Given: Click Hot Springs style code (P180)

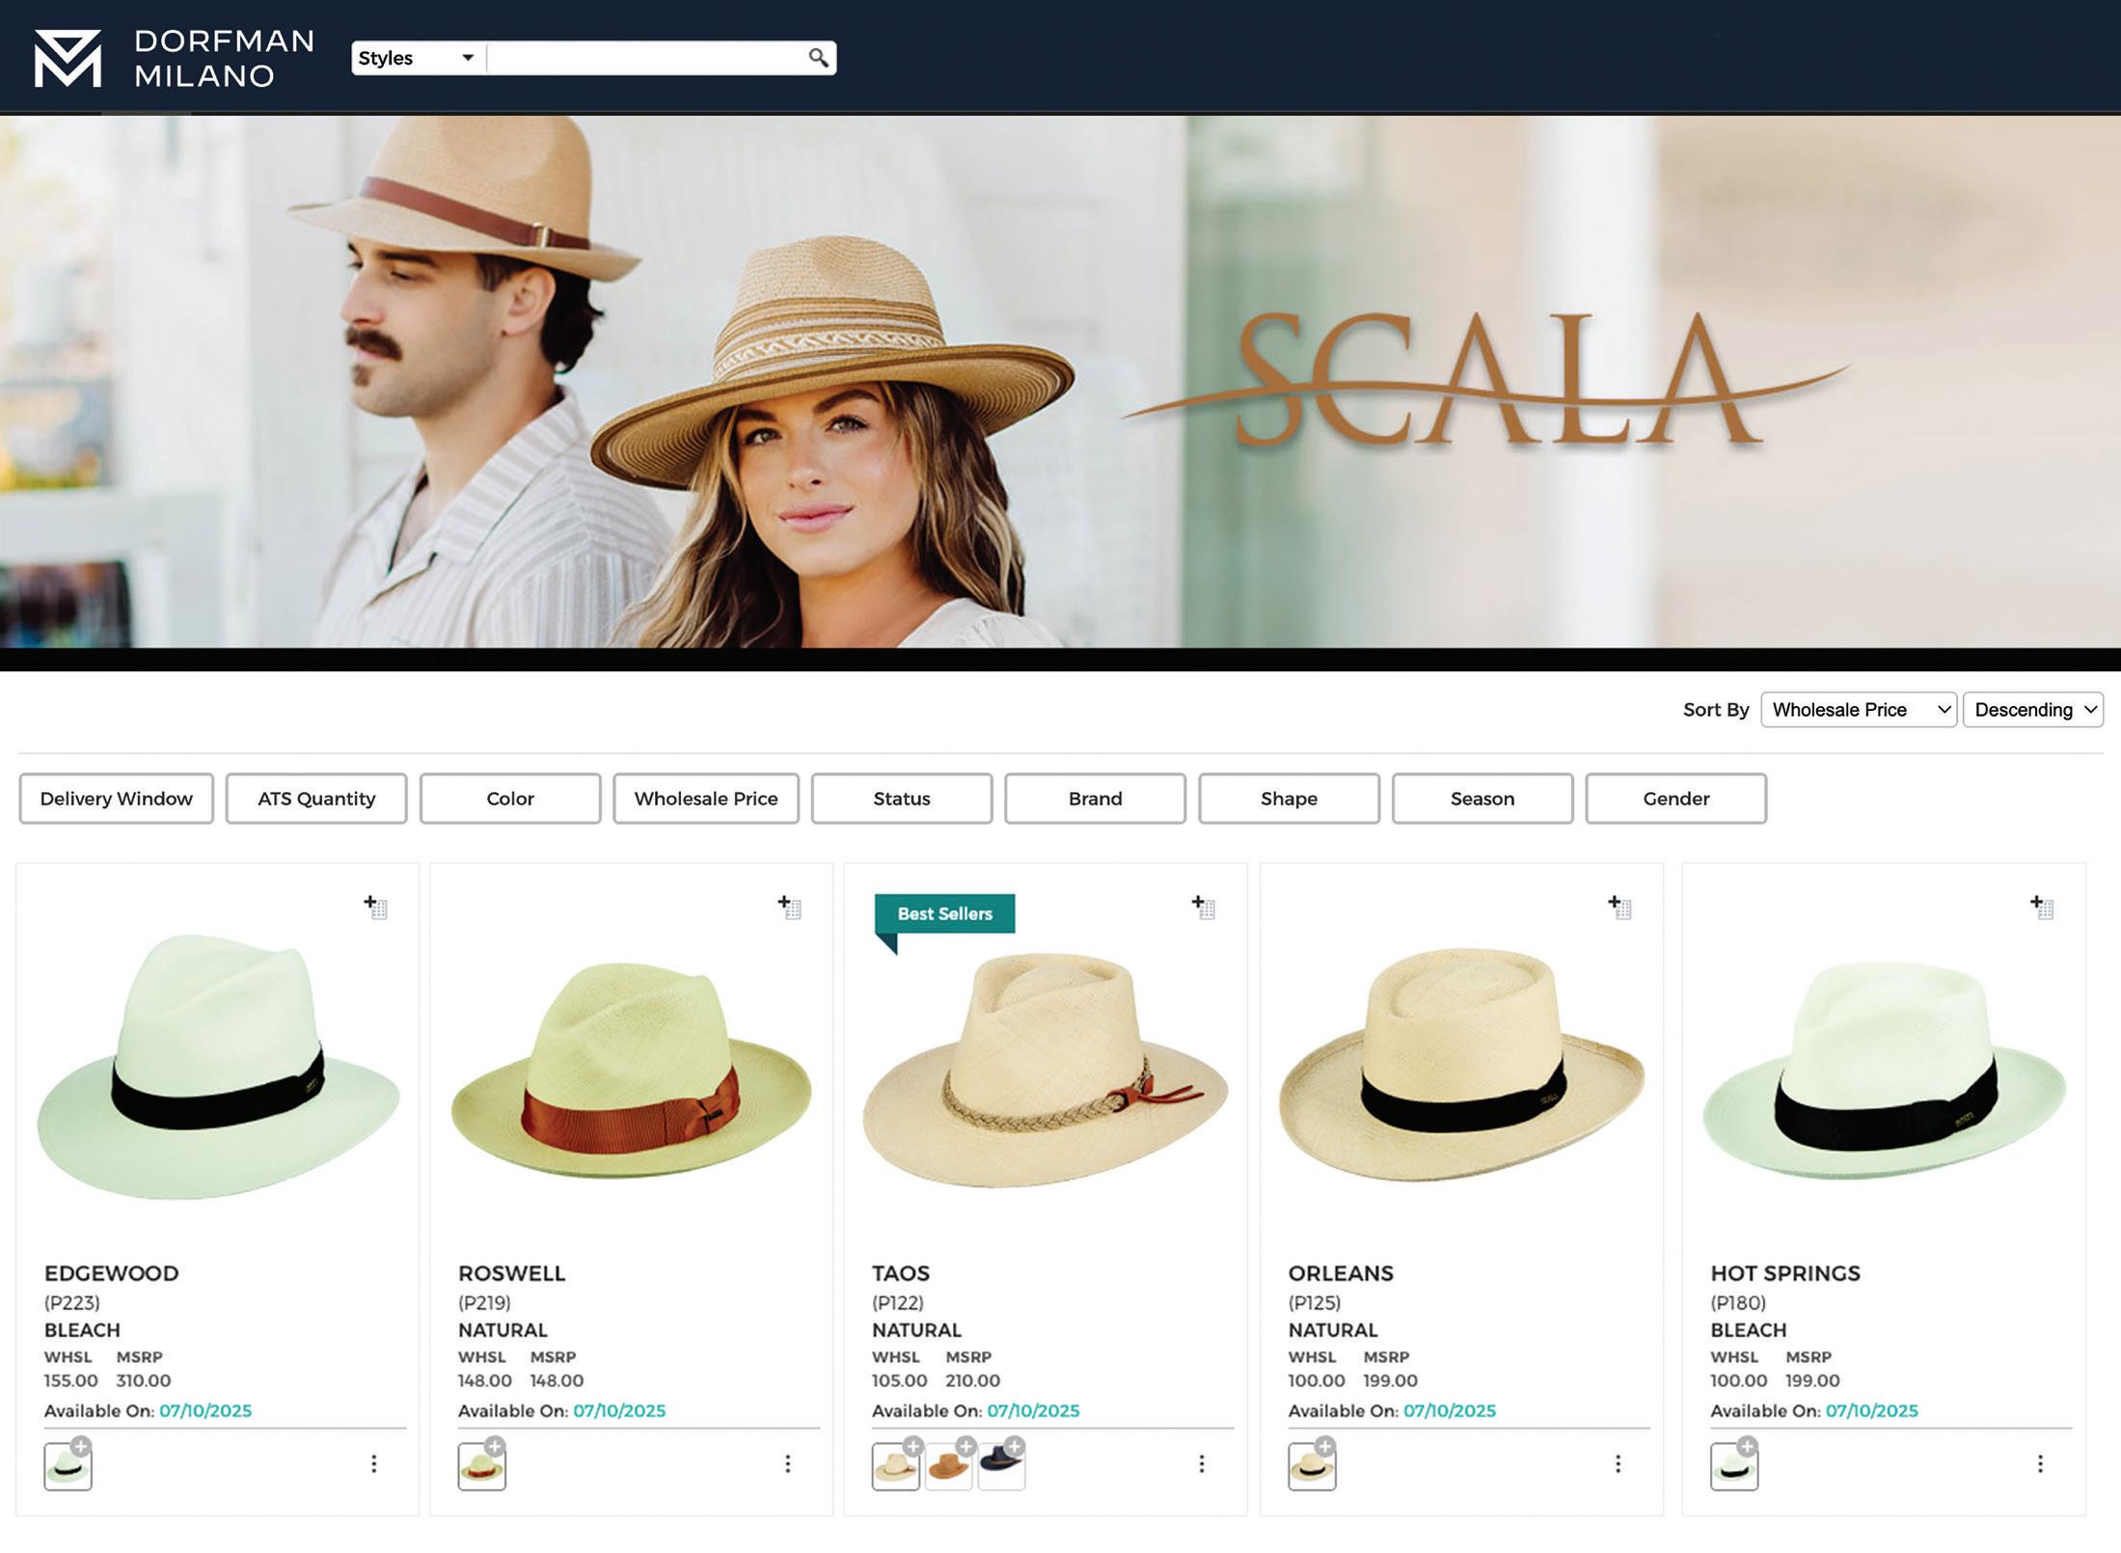Looking at the screenshot, I should pos(1738,1302).
